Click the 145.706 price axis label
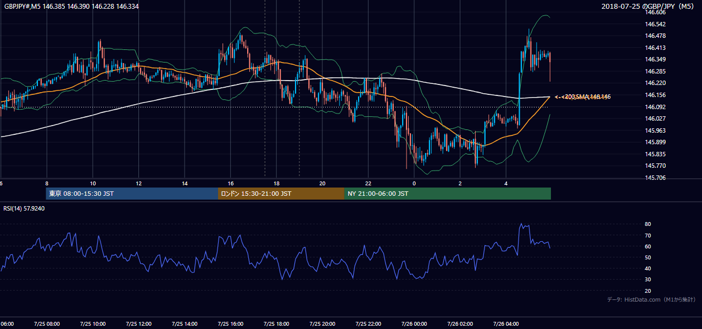Viewport: 702px width, 329px height. (x=655, y=178)
